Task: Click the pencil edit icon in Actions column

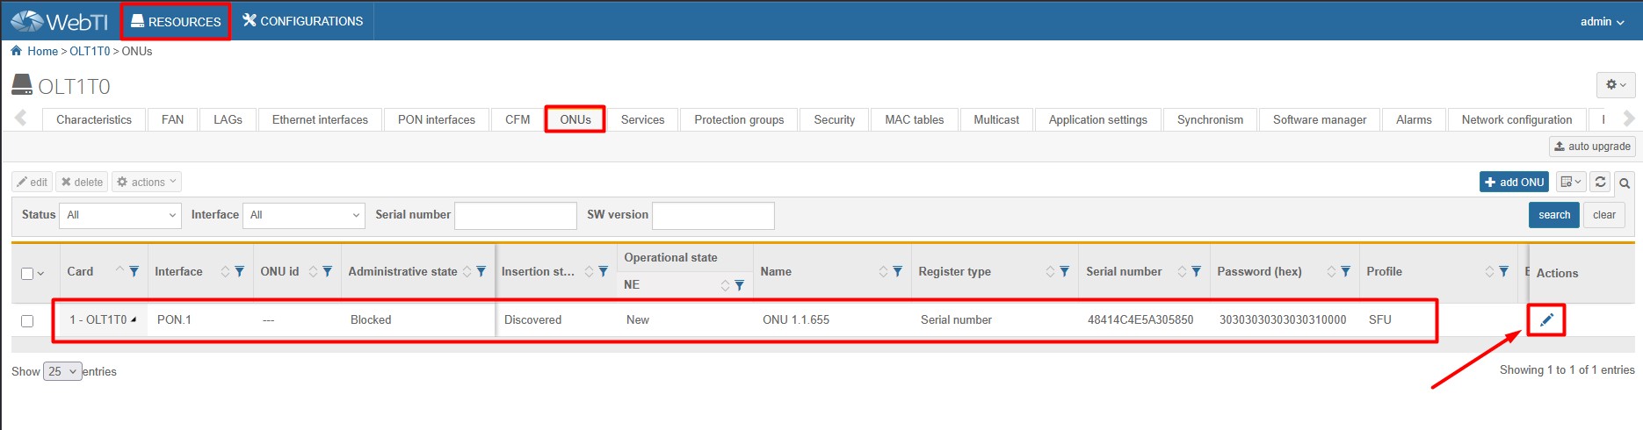Action: point(1546,320)
